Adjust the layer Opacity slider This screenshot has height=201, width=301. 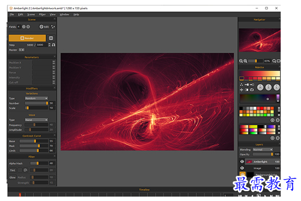click(x=263, y=154)
